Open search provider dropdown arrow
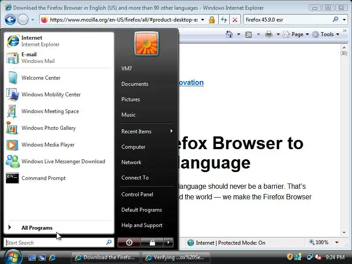The height and width of the screenshot is (264, 352). coord(344,20)
